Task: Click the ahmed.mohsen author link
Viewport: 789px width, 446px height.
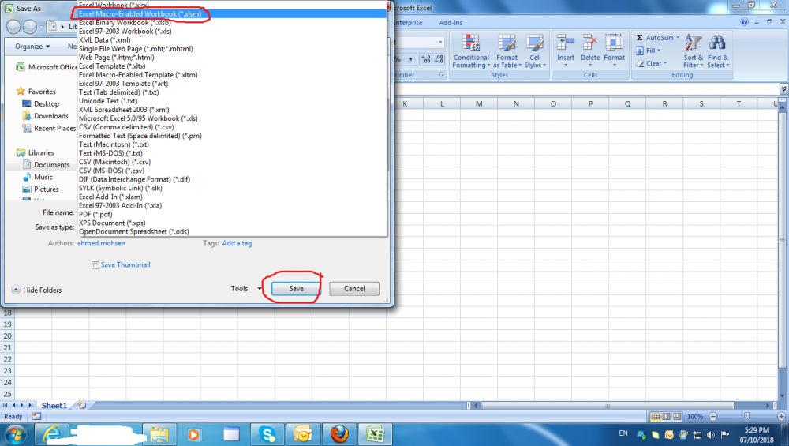Action: 101,243
